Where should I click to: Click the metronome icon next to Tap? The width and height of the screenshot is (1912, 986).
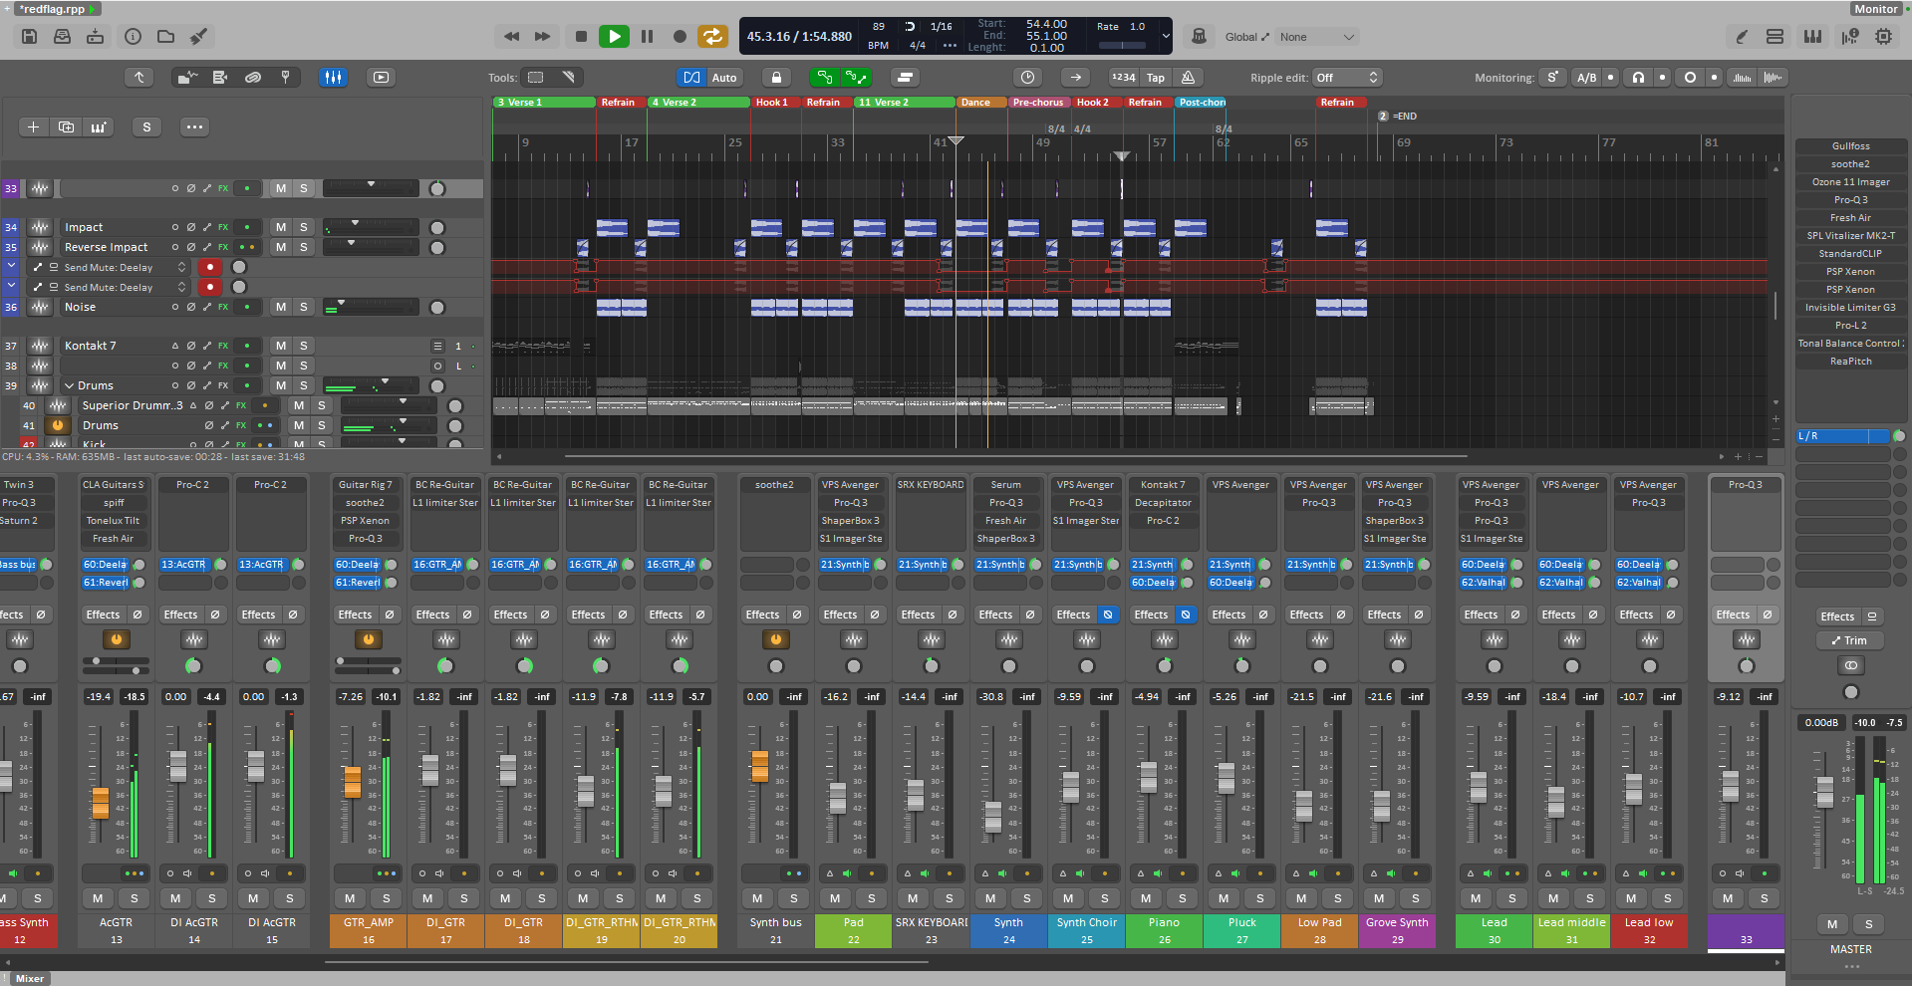coord(1188,78)
